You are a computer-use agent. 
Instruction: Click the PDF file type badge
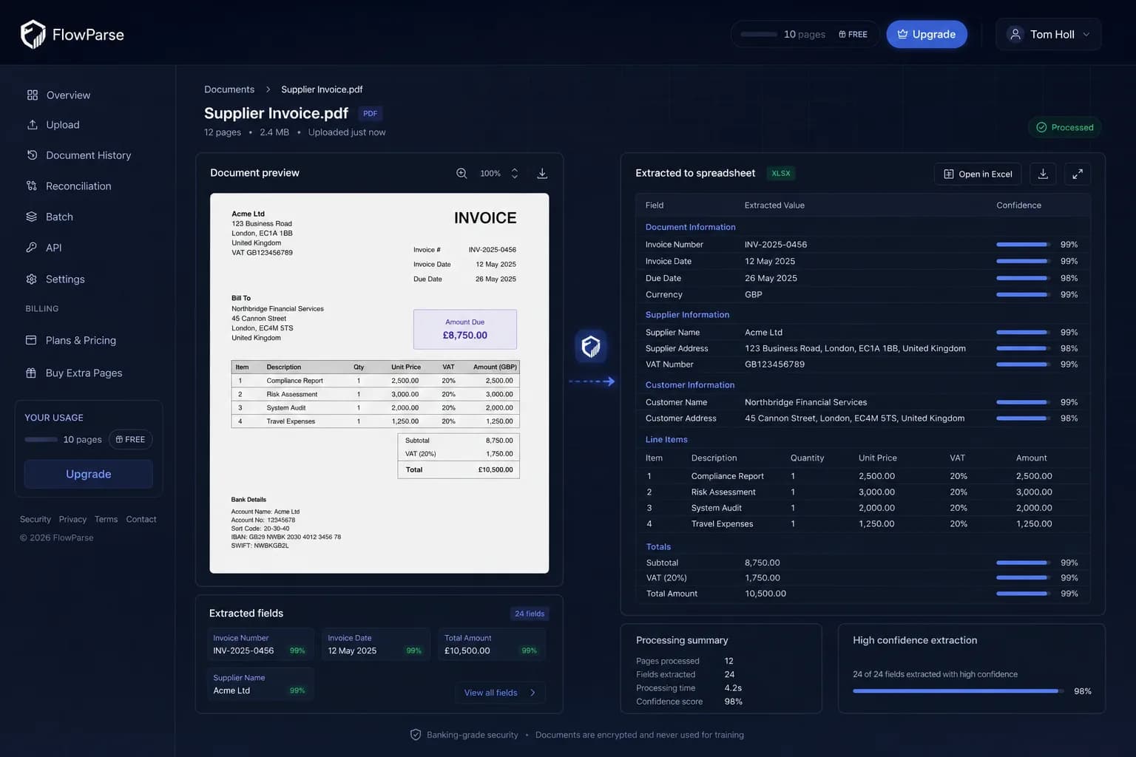pos(371,113)
